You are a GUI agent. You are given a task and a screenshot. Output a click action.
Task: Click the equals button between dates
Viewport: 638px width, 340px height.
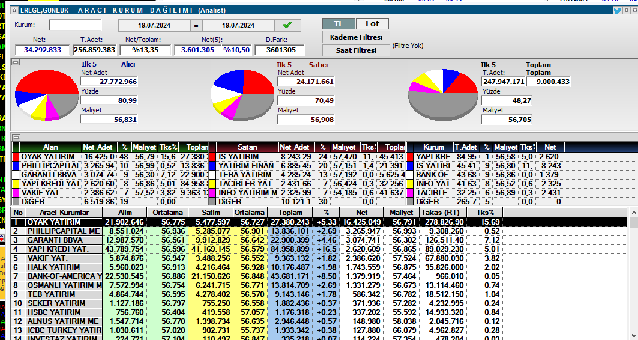[x=196, y=25]
